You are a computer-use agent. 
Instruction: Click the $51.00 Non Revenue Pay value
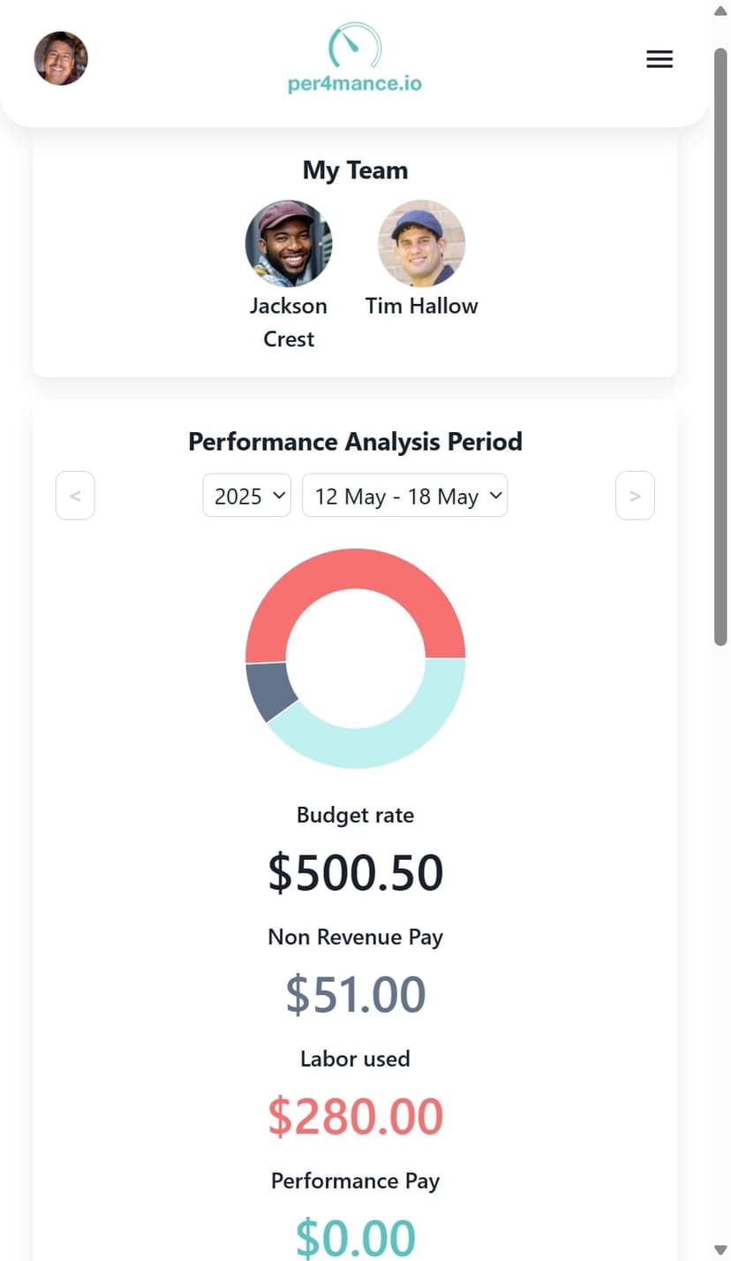point(355,995)
